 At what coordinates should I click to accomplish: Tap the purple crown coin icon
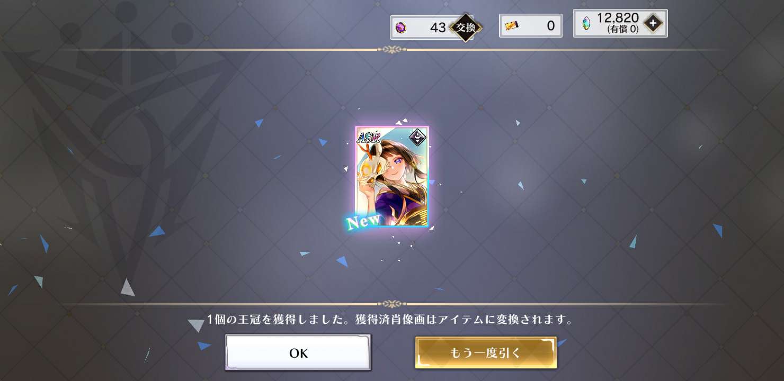pyautogui.click(x=401, y=28)
